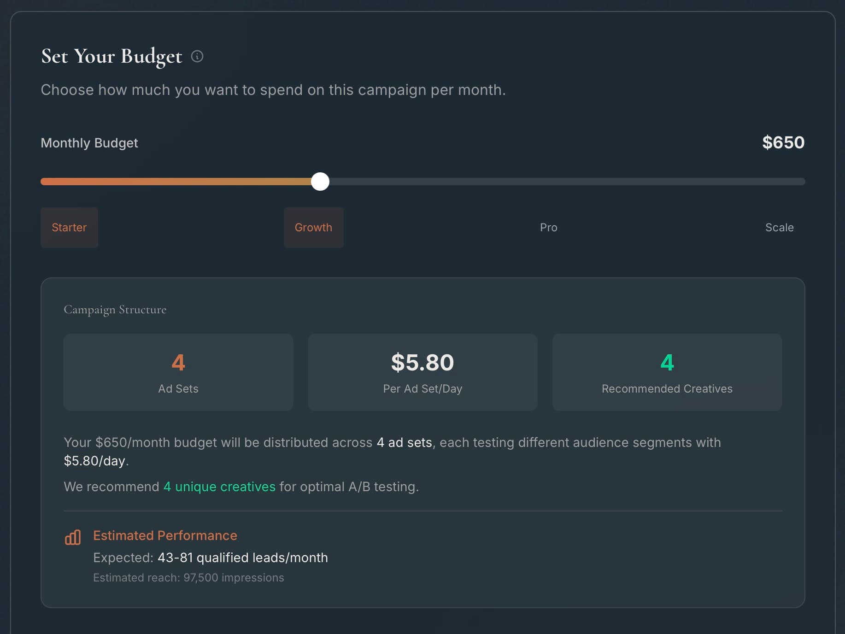This screenshot has height=634, width=845.
Task: Switch to the Pro budget tier
Action: pos(548,227)
